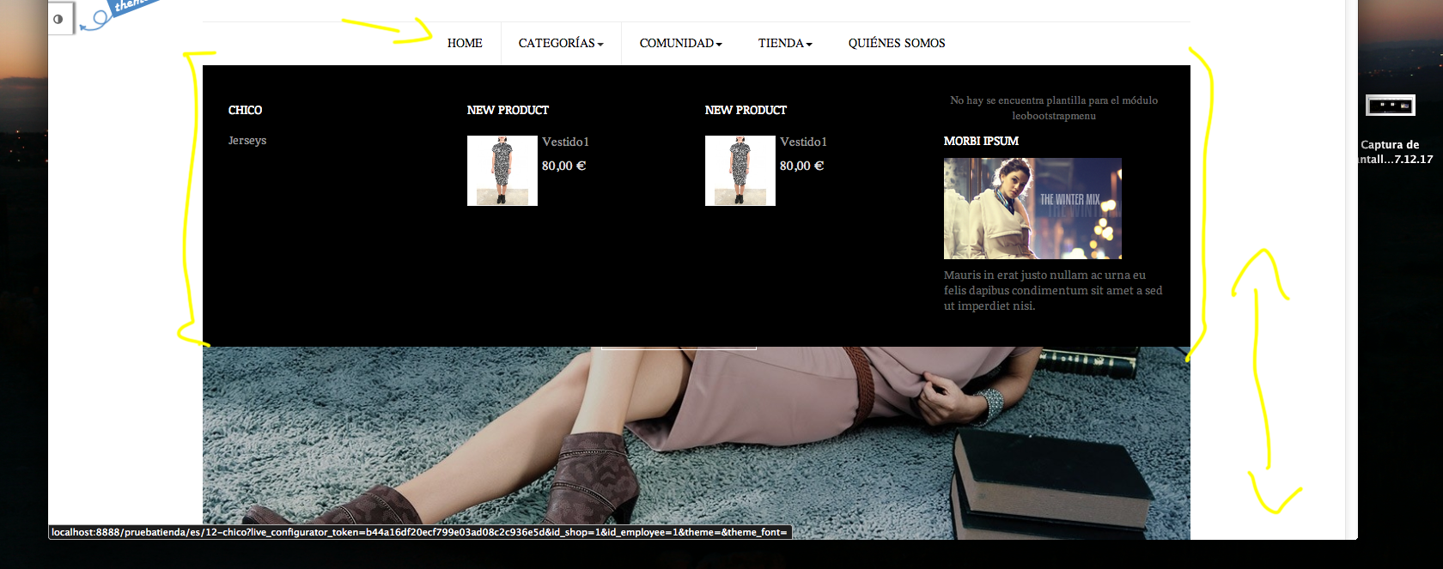Click The Winter Mix banner image
This screenshot has width=1443, height=569.
click(x=1032, y=209)
